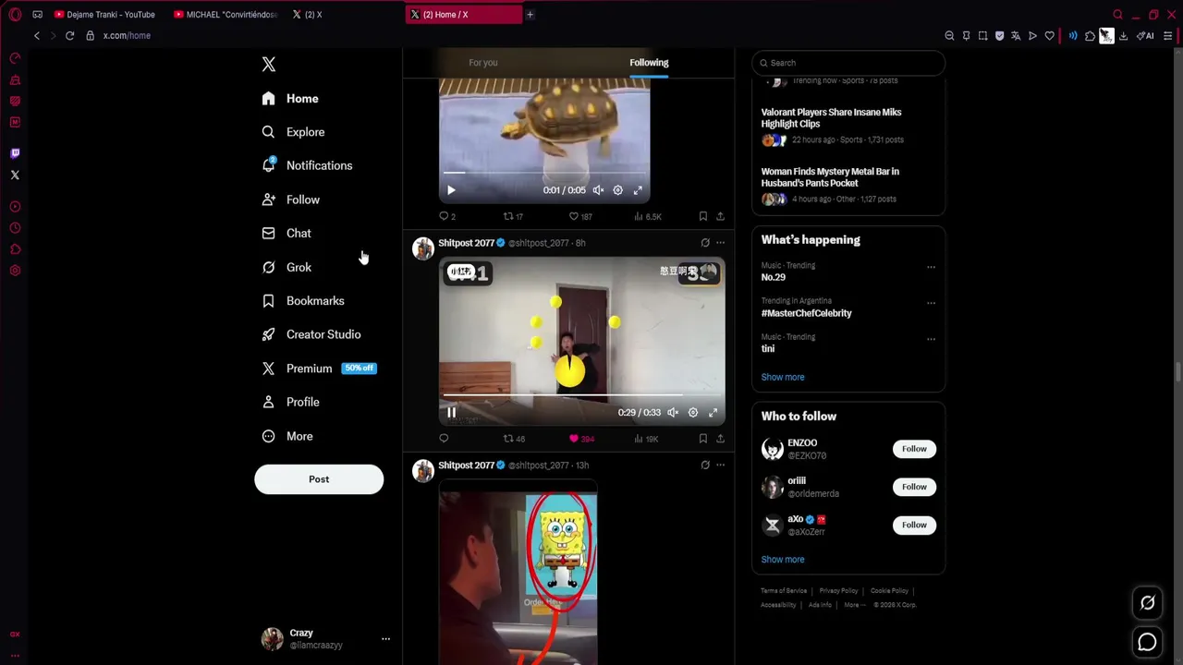Follow oriiii

914,487
